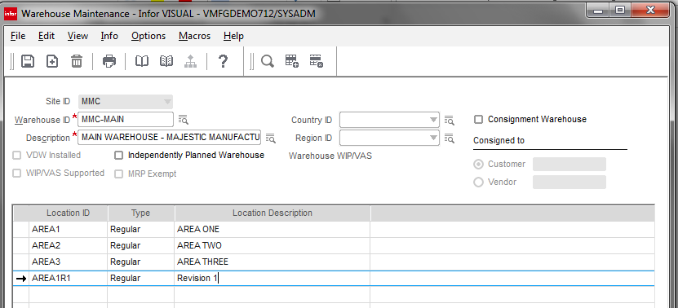Click the AREA THREE description cell
This screenshot has width=678, height=308.
coord(272,262)
